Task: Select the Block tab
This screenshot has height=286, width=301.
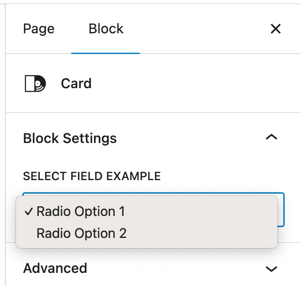Action: (x=106, y=29)
